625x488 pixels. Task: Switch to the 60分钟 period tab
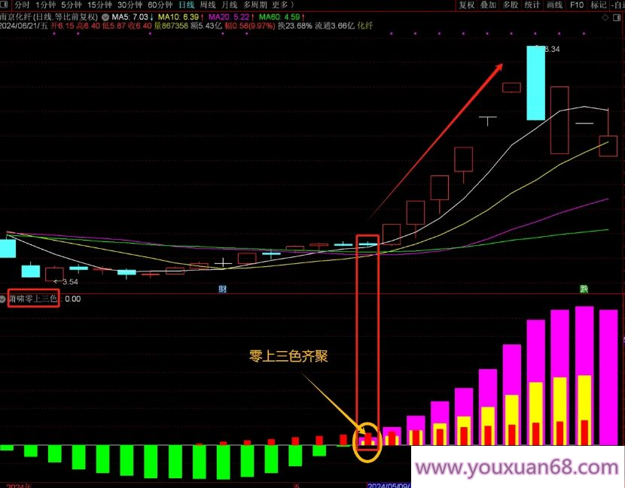(160, 5)
